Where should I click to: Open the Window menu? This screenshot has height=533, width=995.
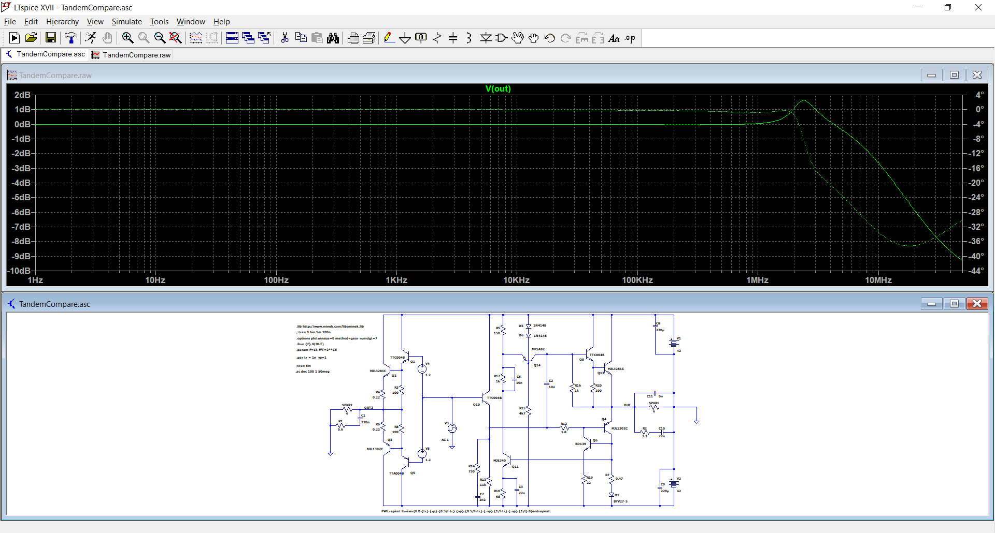(x=191, y=21)
